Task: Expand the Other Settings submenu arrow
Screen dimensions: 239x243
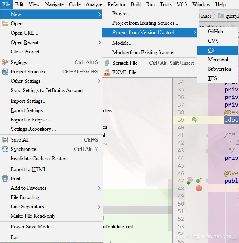Action: coord(99,81)
